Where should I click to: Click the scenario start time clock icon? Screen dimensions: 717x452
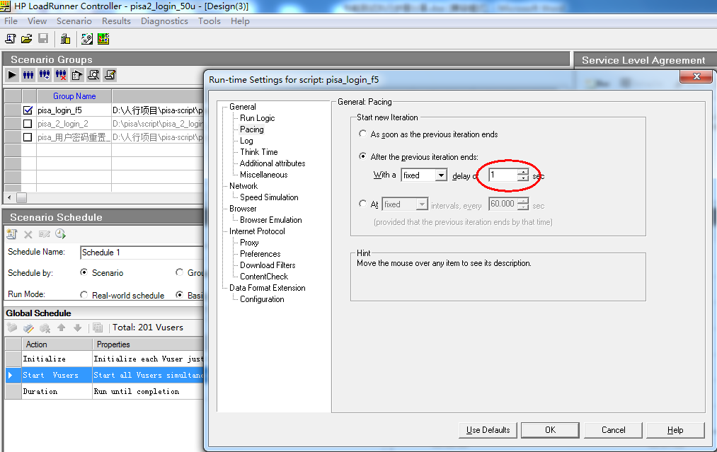click(60, 234)
